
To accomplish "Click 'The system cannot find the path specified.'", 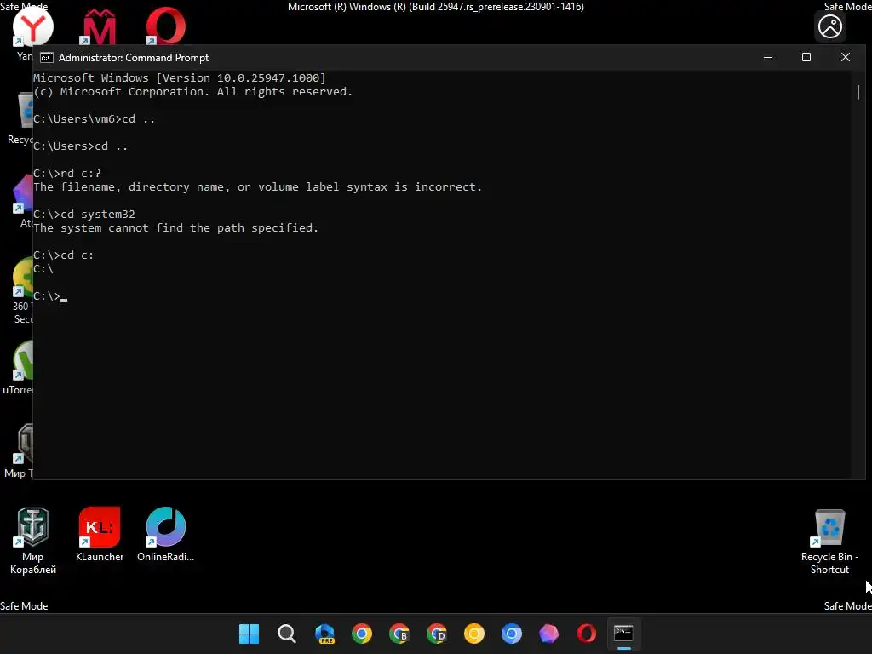I will click(175, 228).
